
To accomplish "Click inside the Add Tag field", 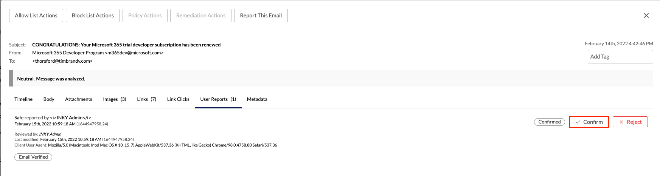I will click(620, 57).
